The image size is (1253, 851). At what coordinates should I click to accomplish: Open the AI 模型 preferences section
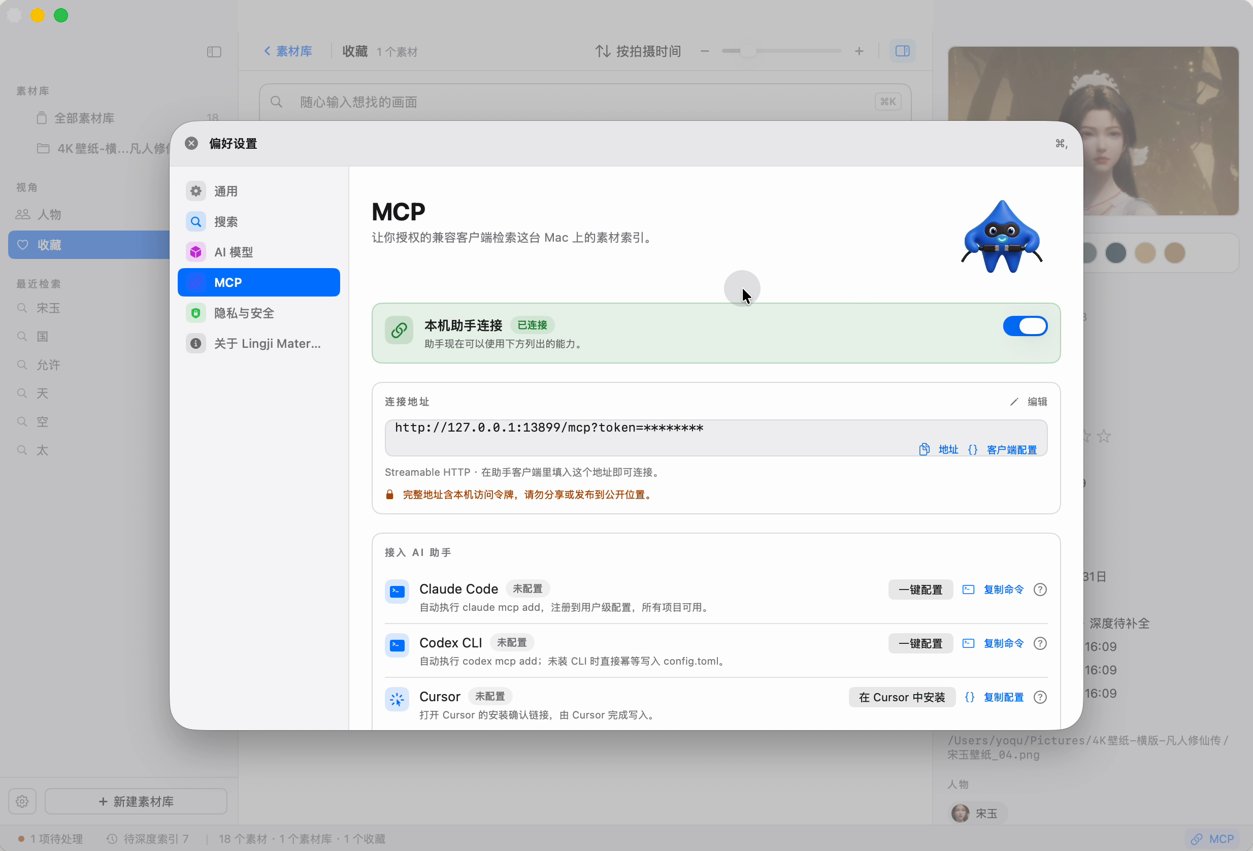click(259, 252)
